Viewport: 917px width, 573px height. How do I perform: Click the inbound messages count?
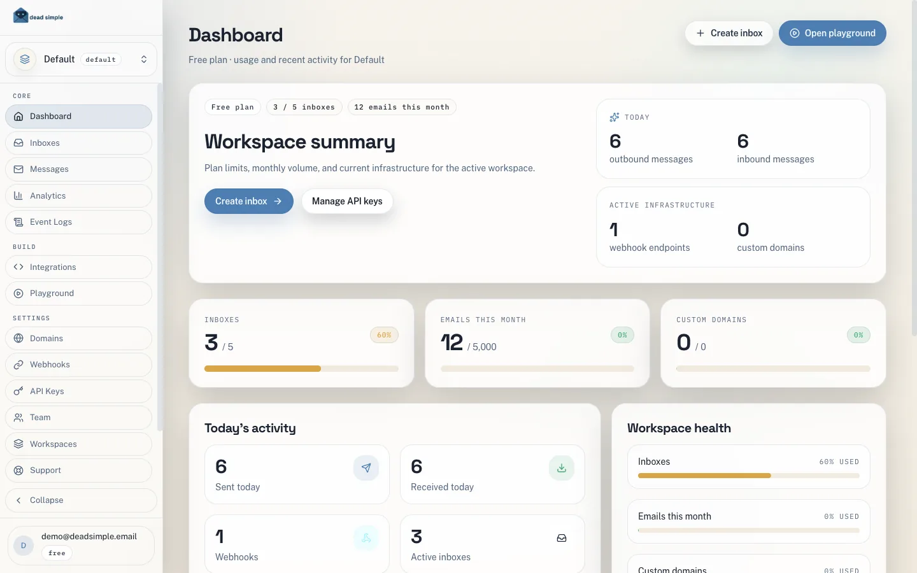(x=743, y=141)
